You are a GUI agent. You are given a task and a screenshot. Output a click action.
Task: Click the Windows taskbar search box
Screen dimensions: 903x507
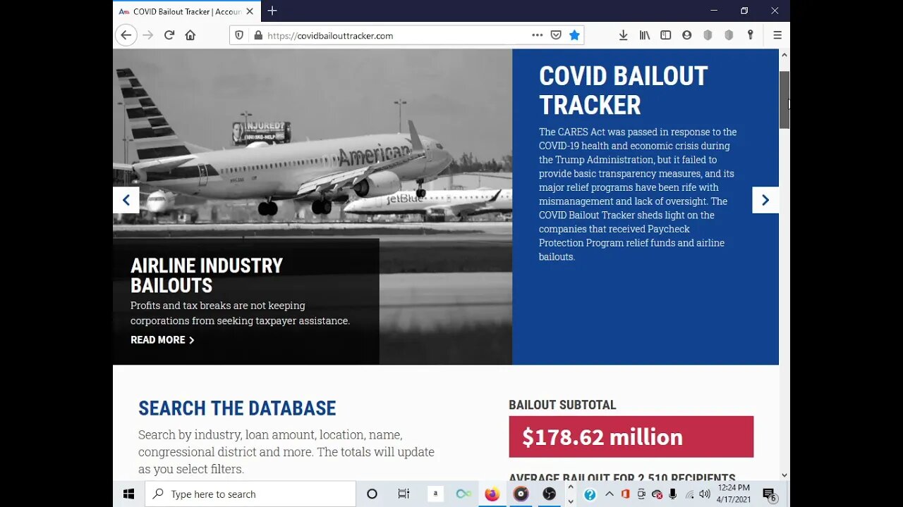pos(250,494)
